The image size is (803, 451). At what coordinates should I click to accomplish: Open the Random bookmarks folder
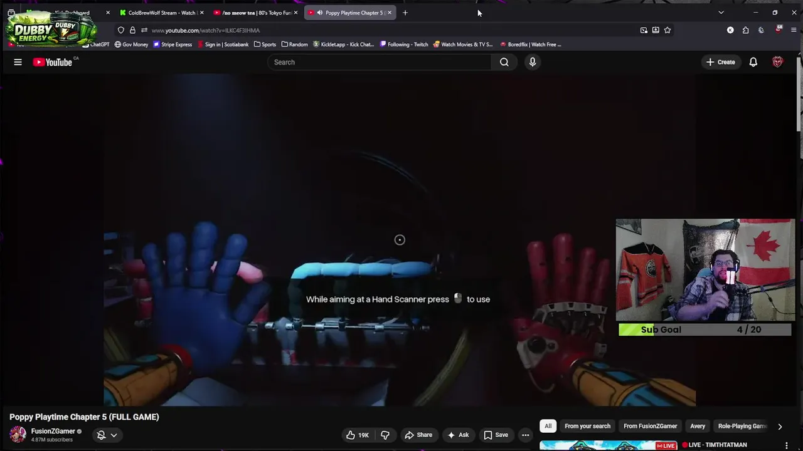294,44
